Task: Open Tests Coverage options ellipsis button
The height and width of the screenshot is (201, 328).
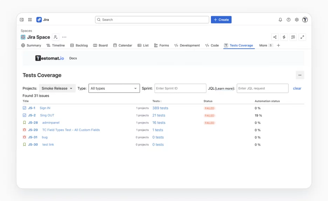Action: (300, 75)
